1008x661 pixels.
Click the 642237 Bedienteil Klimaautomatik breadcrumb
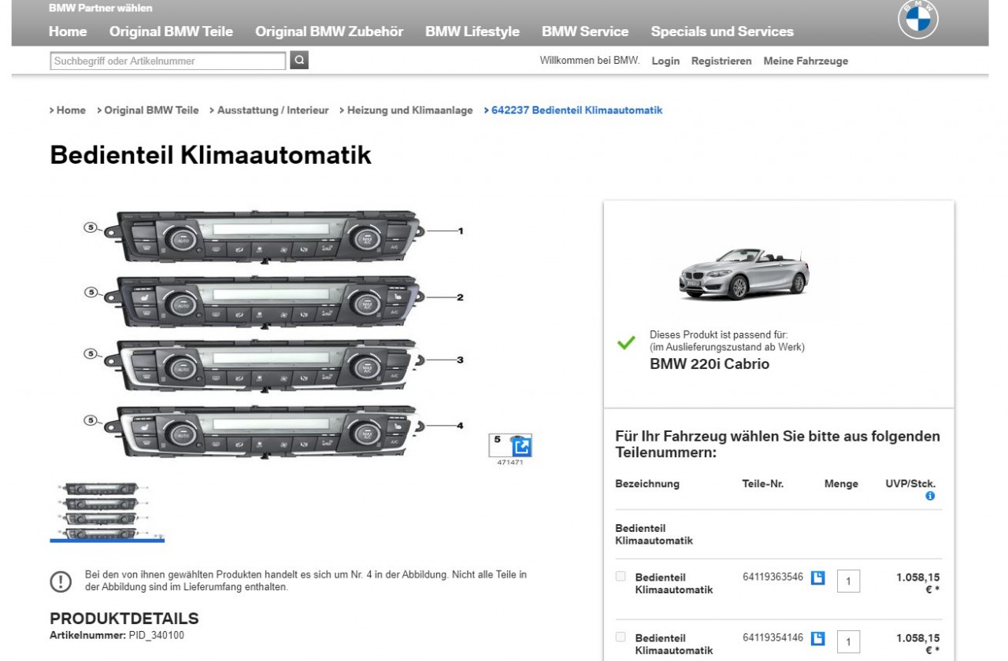point(576,110)
